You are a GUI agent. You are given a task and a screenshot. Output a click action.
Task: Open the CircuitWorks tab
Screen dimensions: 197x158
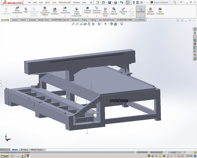pos(140,20)
